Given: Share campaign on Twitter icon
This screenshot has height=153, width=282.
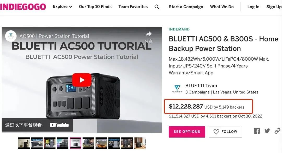Looking at the screenshot, I should pos(267,131).
